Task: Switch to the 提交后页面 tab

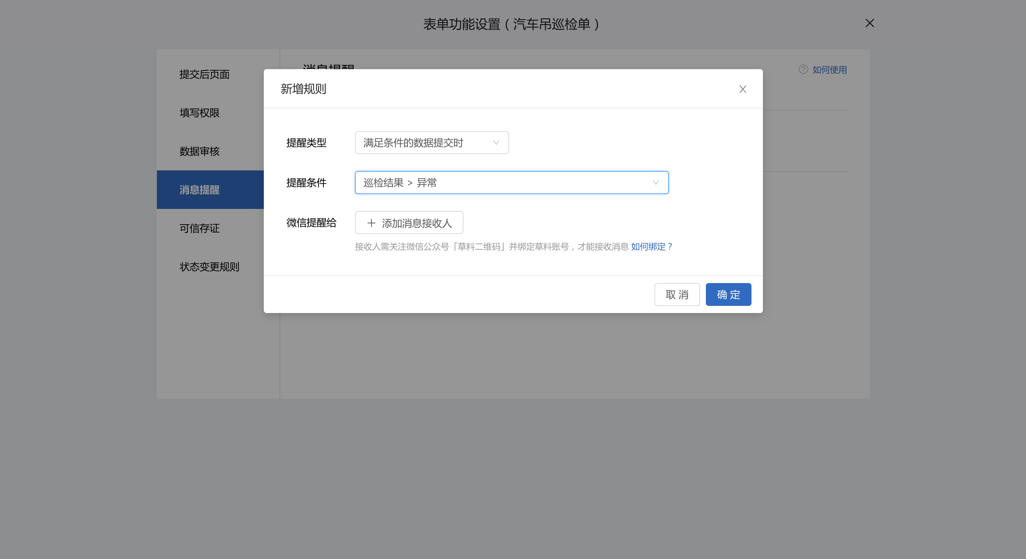Action: click(x=204, y=75)
